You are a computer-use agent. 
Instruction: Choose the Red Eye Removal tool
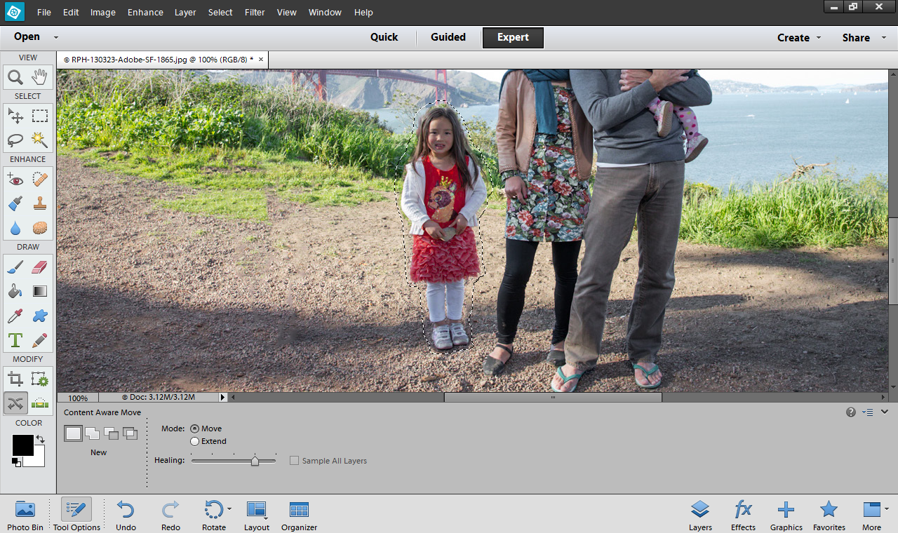point(15,180)
